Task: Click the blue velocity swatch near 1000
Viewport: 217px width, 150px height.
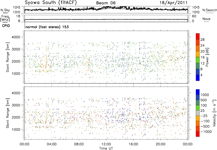Action: pyautogui.click(x=198, y=92)
